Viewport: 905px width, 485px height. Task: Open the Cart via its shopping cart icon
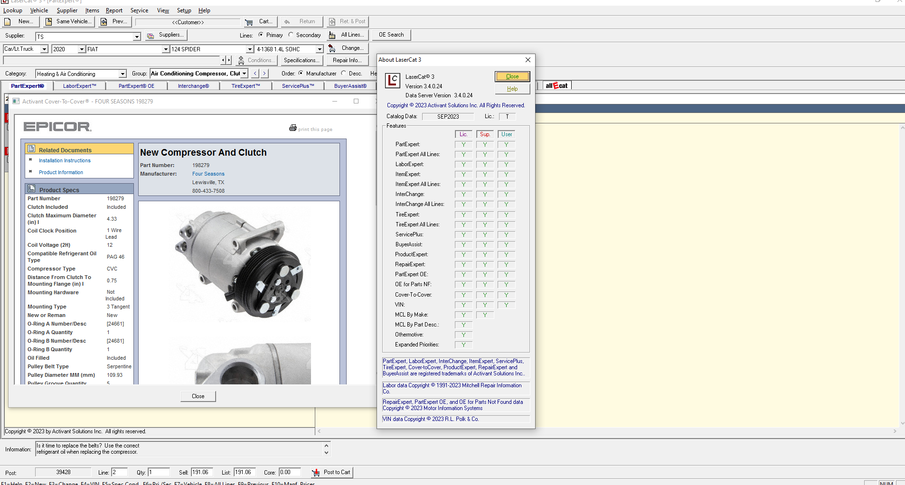248,21
